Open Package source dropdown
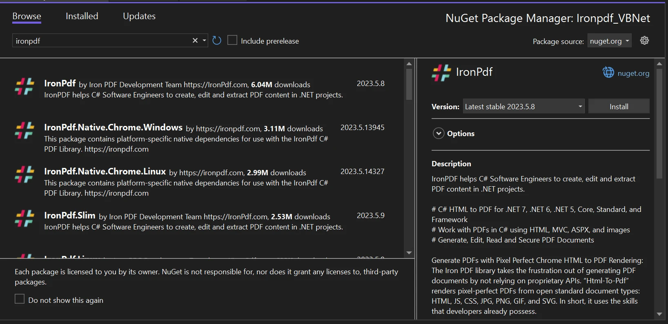Screen dimensions: 668x324 click(609, 41)
